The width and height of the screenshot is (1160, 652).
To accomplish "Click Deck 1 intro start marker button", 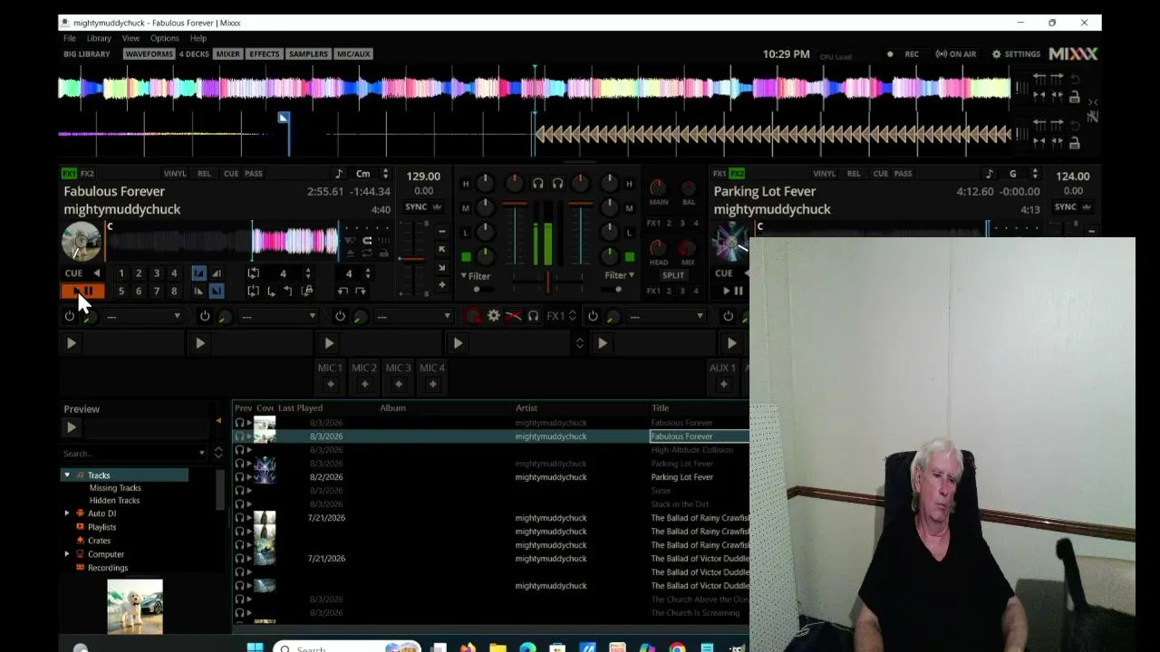I will (198, 273).
